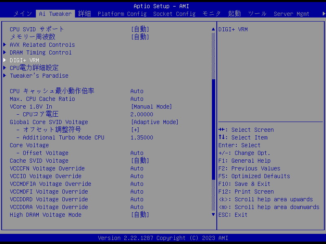
Task: Click the F2: Previous Values hint
Action: click(249, 168)
